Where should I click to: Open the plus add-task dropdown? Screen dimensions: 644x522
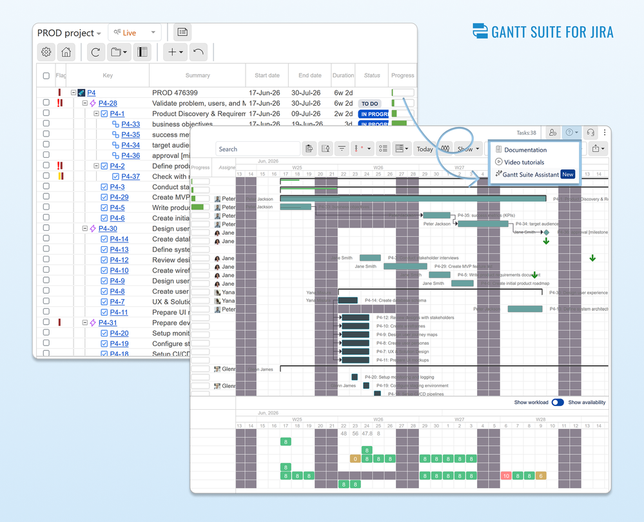175,52
